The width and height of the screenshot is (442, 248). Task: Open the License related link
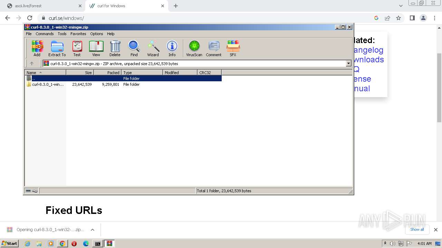362,79
